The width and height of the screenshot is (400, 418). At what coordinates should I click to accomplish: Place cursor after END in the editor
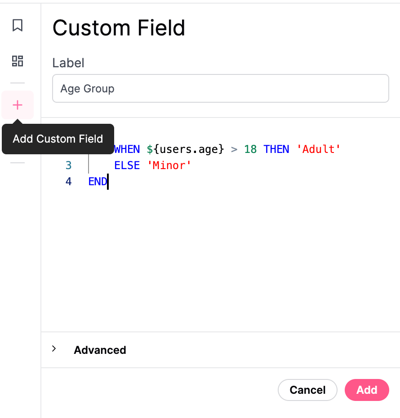click(108, 182)
